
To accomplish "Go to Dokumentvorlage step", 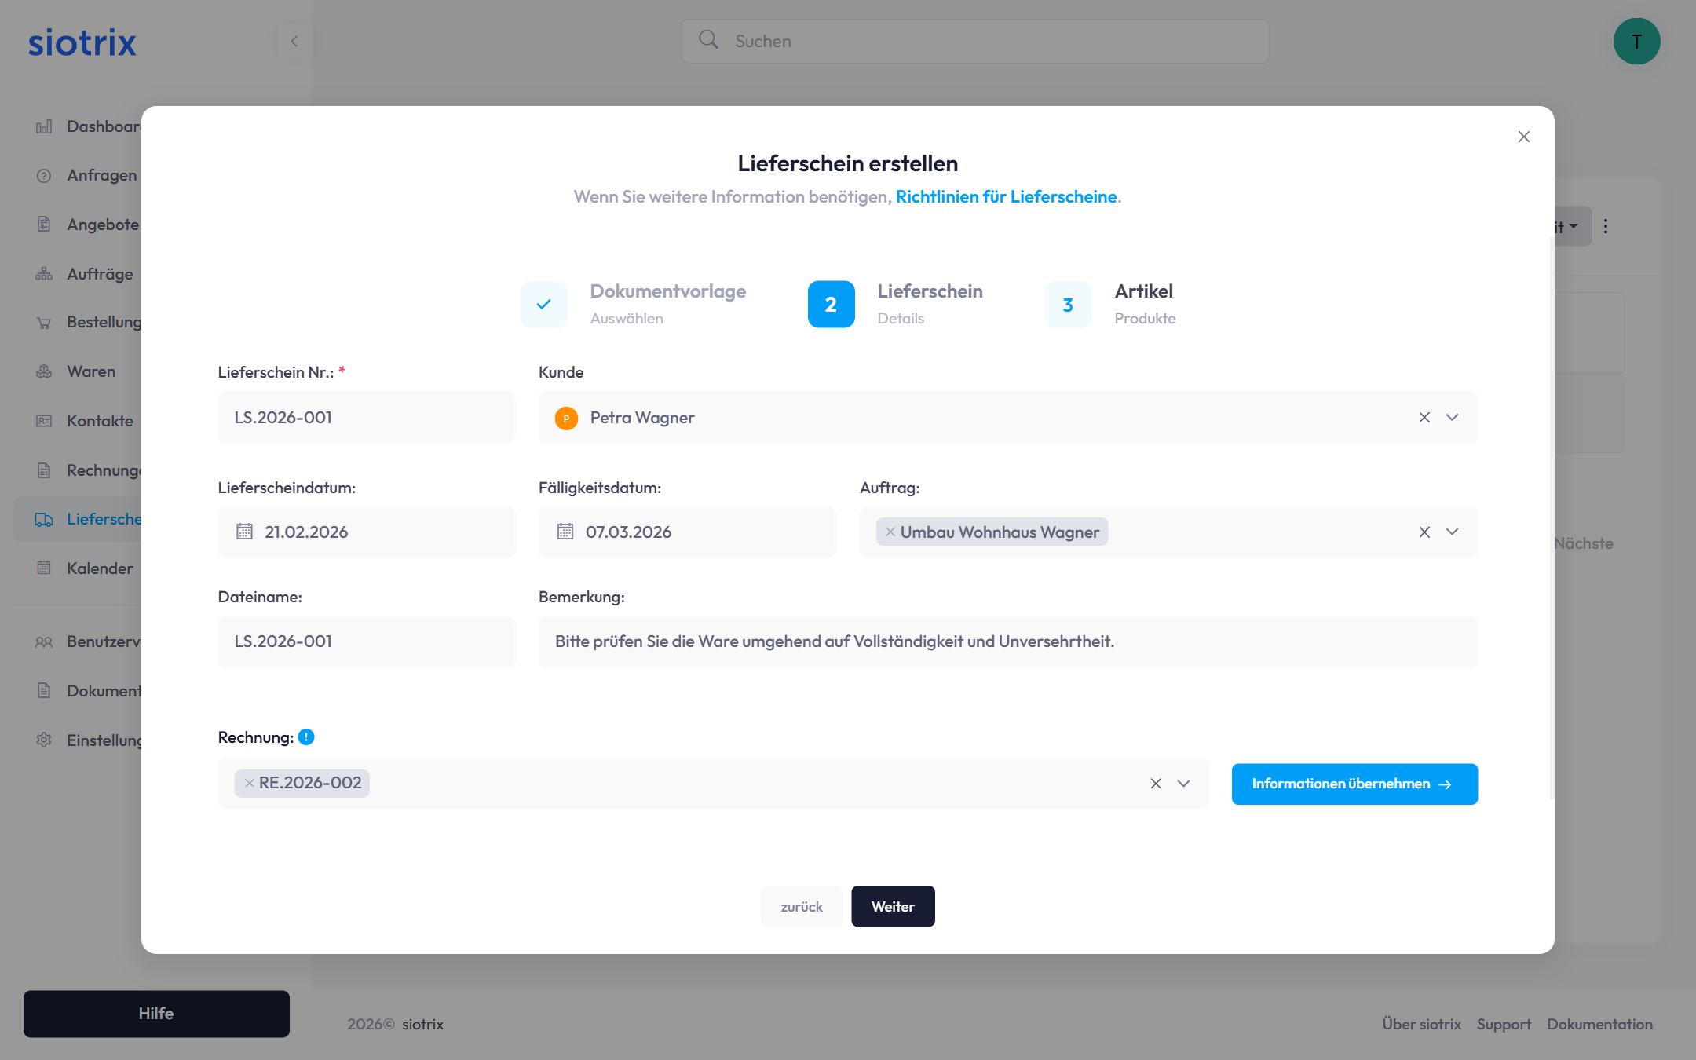I will coord(544,304).
